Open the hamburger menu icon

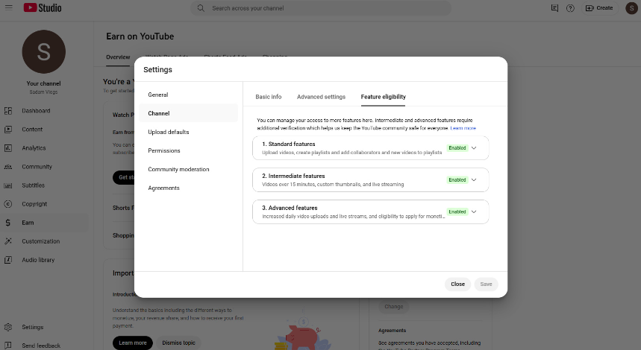tap(9, 7)
